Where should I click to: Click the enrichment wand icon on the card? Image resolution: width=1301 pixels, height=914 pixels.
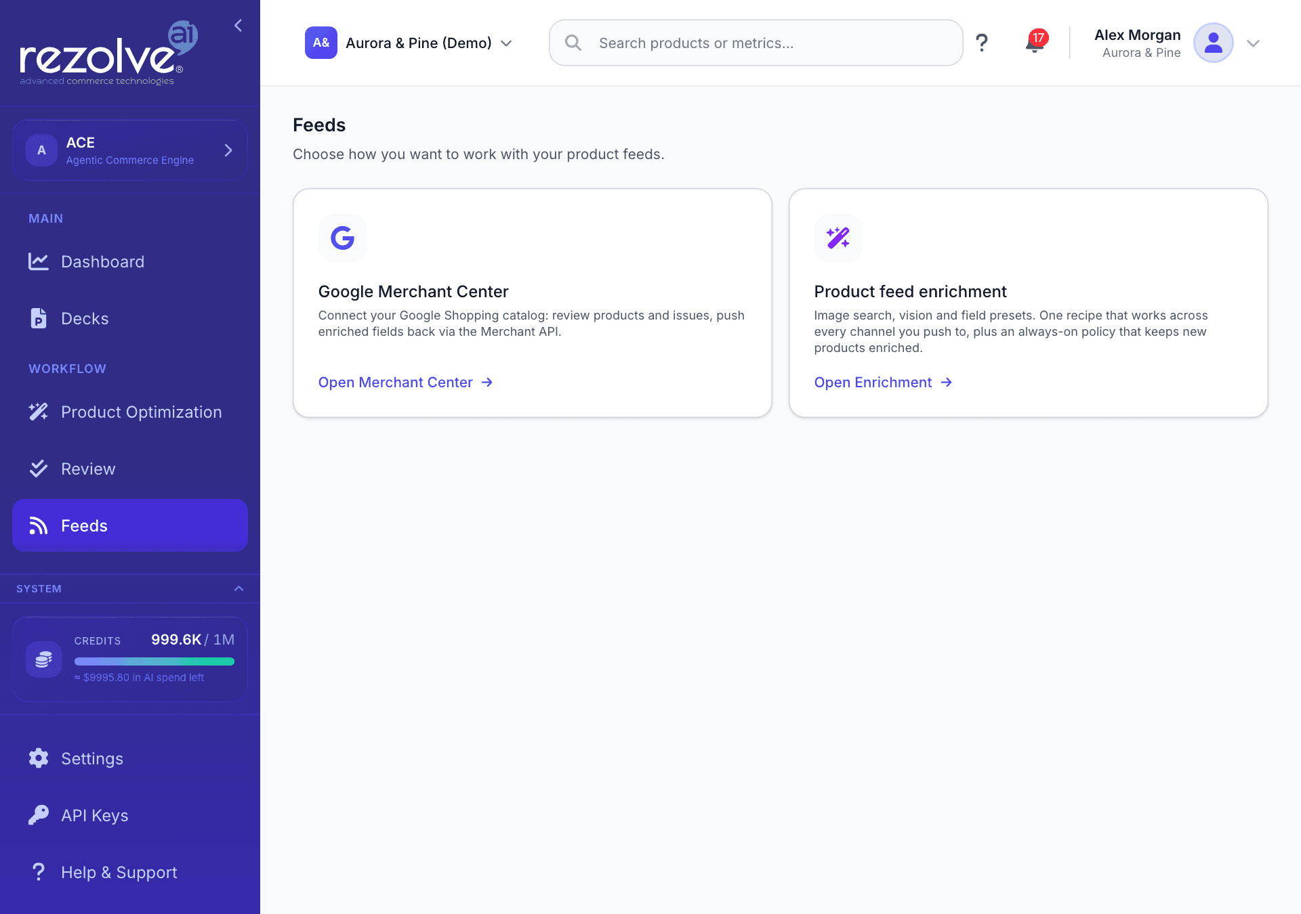838,238
